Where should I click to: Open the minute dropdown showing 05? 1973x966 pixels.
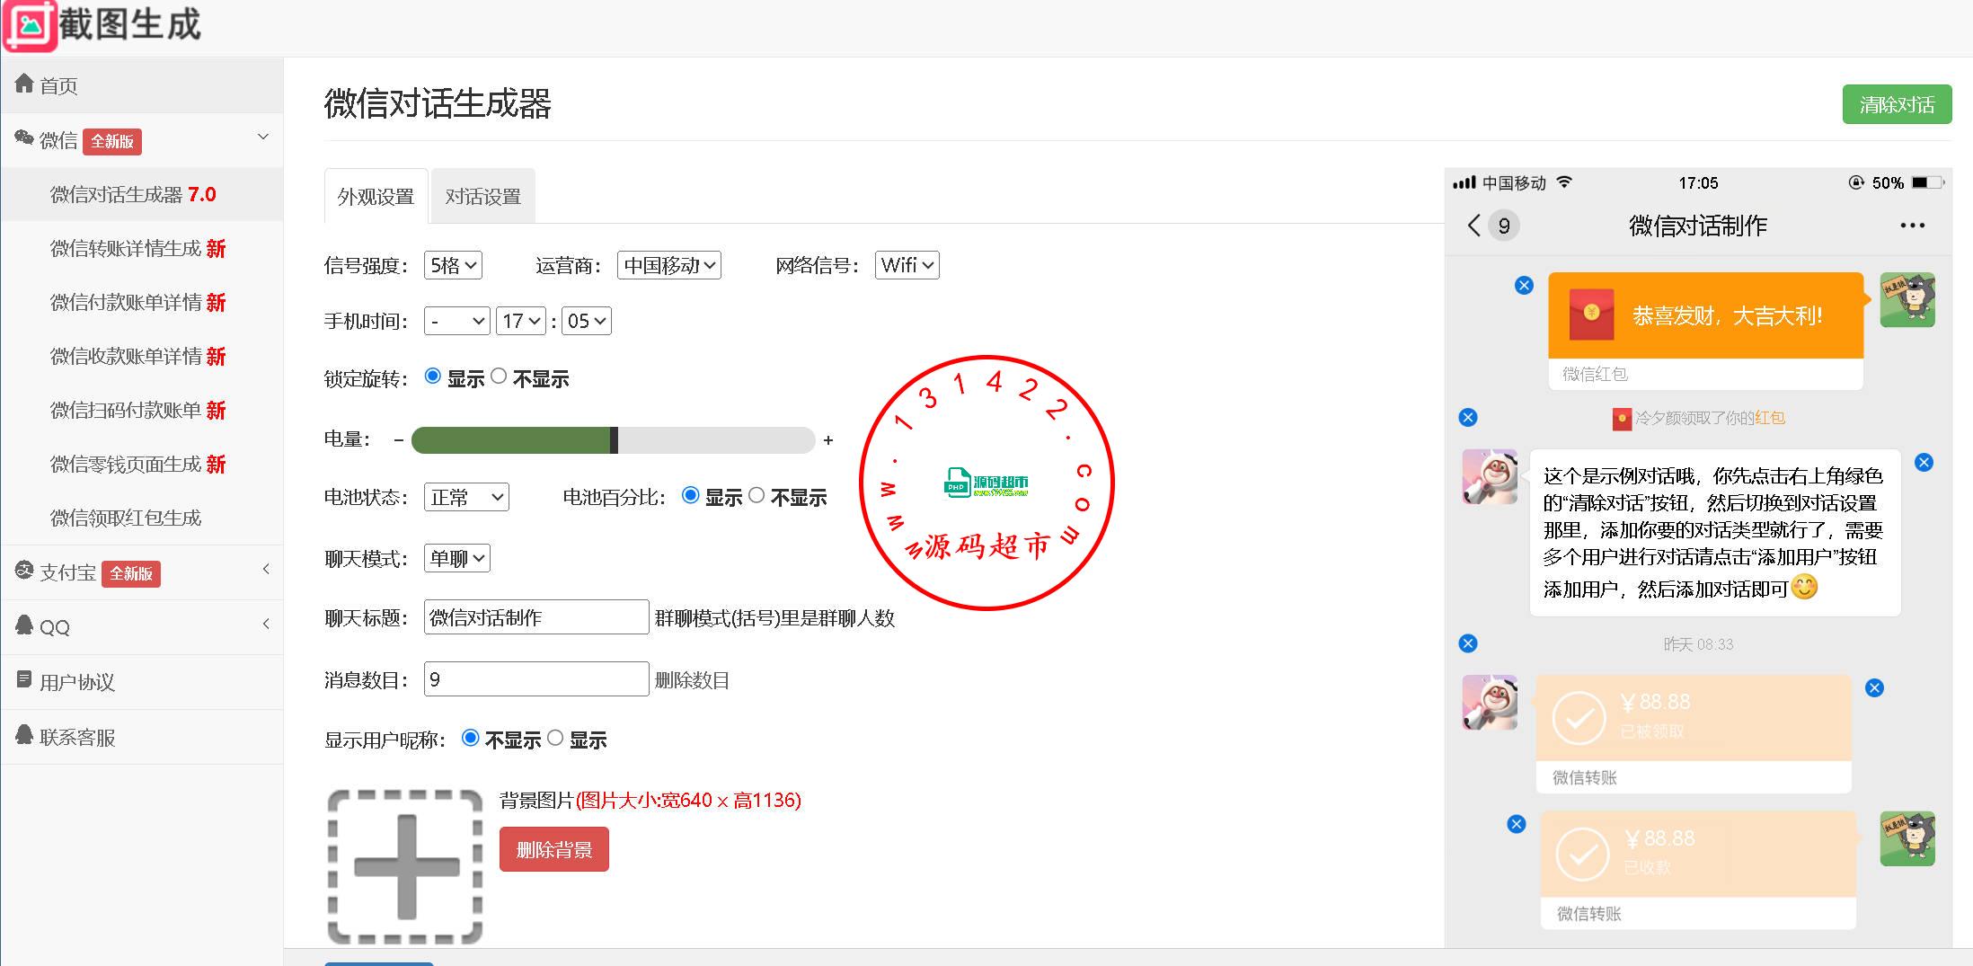tap(587, 321)
